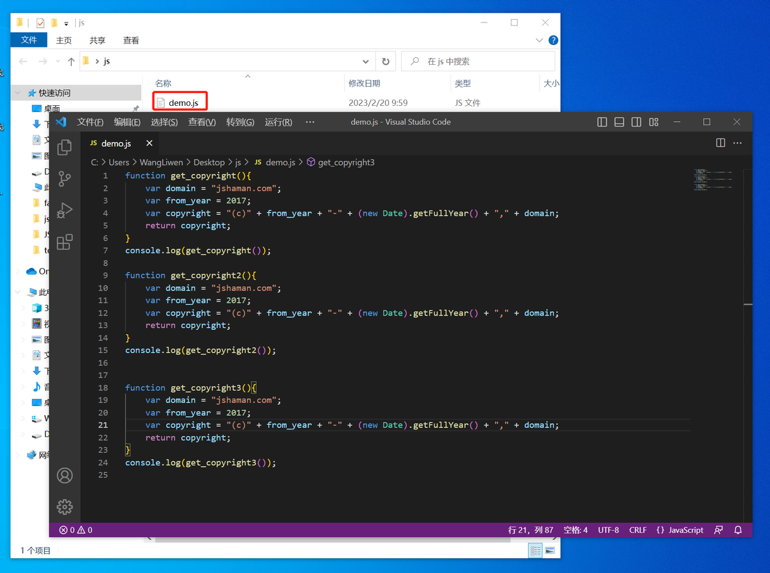Expand File Explorer ribbon chevron
The width and height of the screenshot is (770, 573).
pos(539,40)
